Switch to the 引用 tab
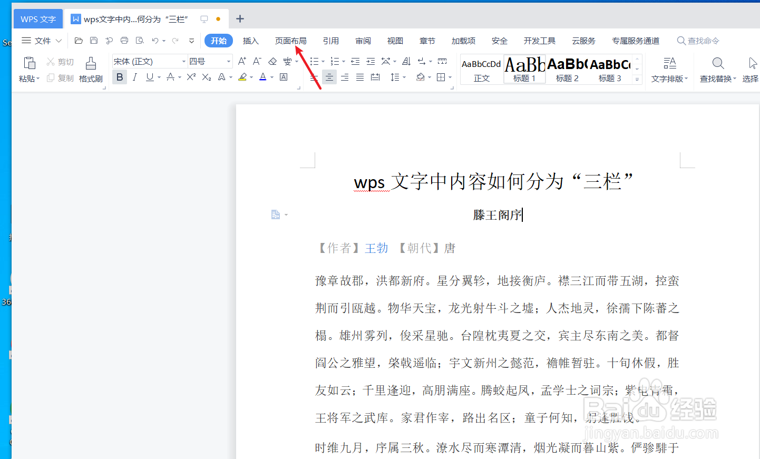This screenshot has width=760, height=459. (331, 41)
